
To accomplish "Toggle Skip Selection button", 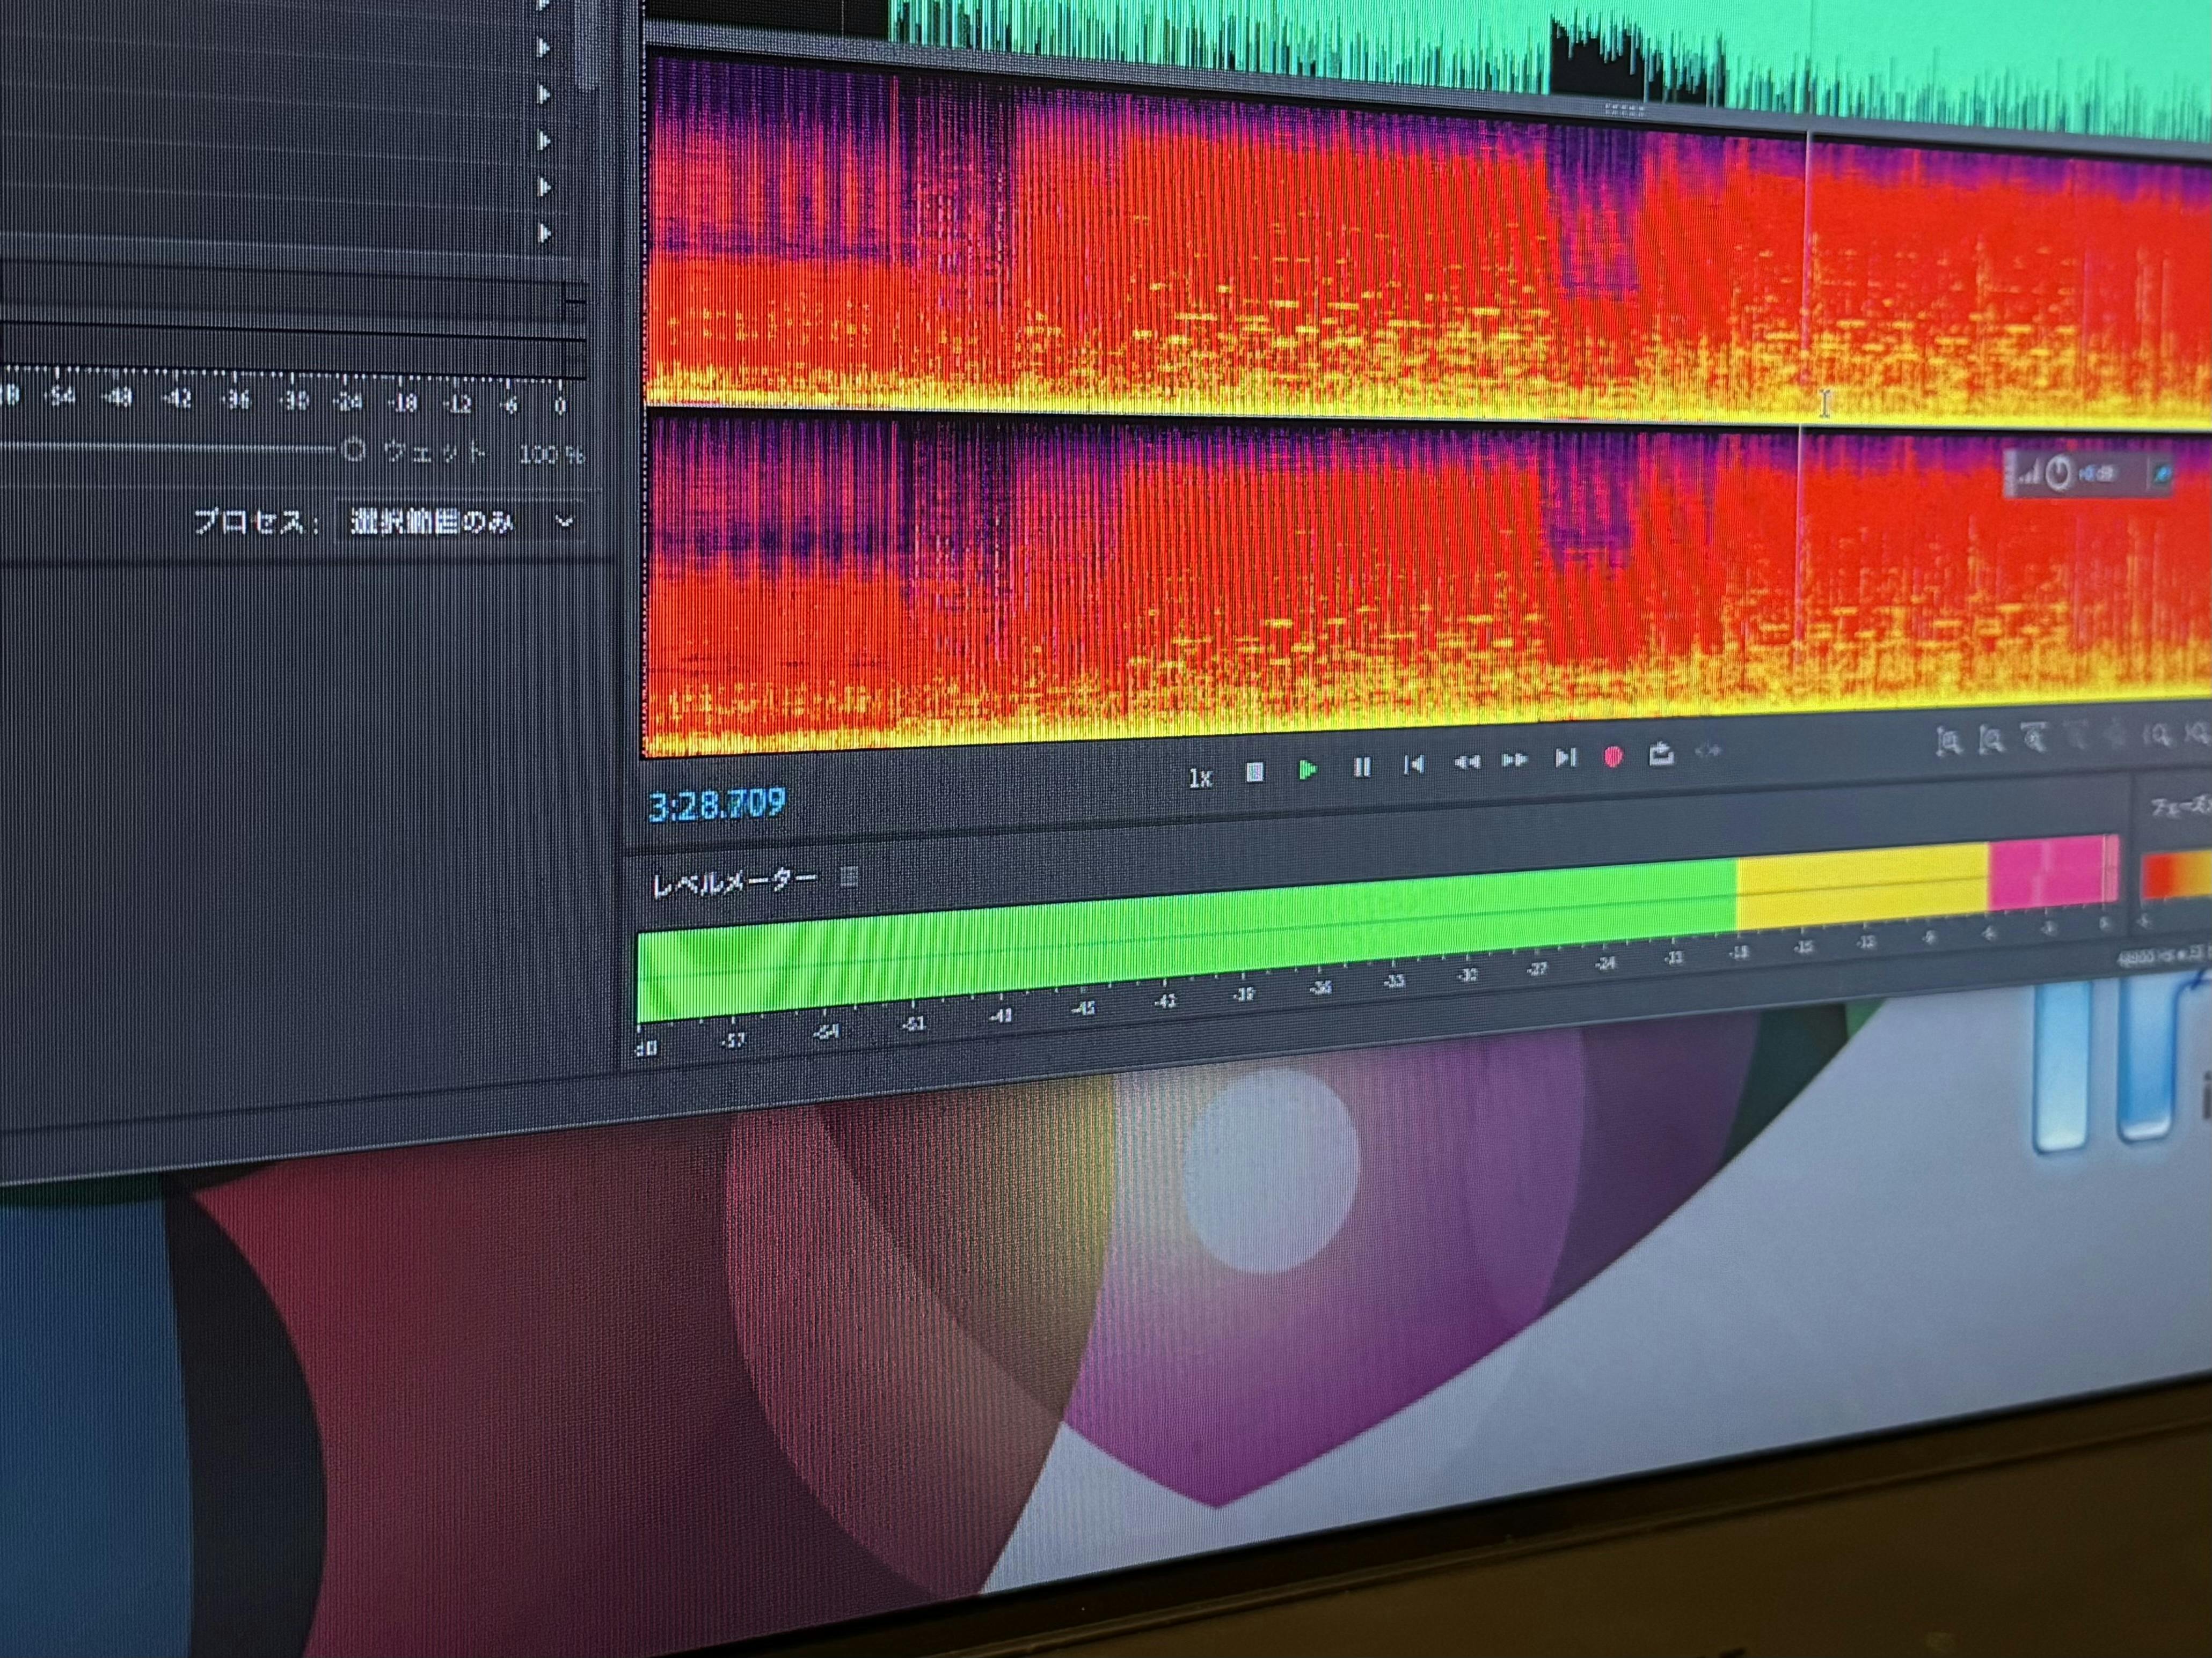I will click(x=1709, y=750).
